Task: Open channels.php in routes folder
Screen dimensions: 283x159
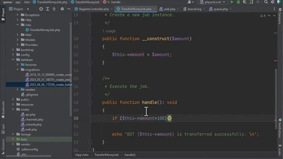Action: coord(32,119)
